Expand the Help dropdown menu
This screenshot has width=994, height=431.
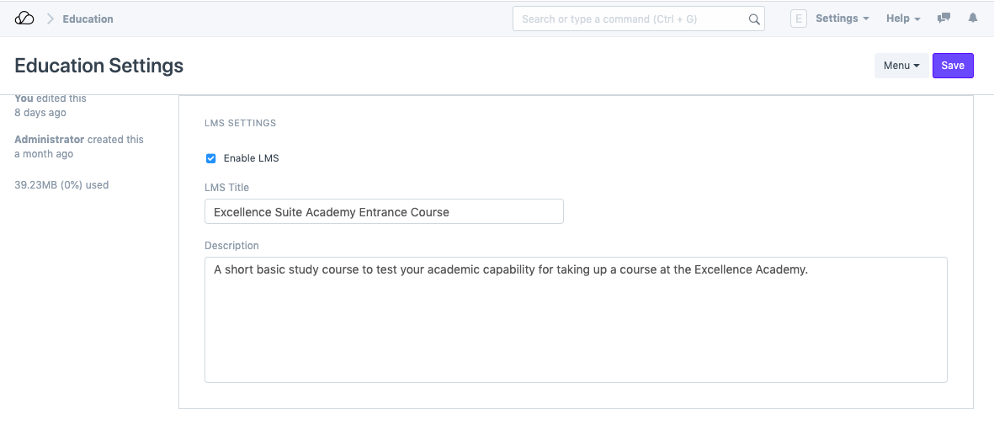tap(903, 19)
